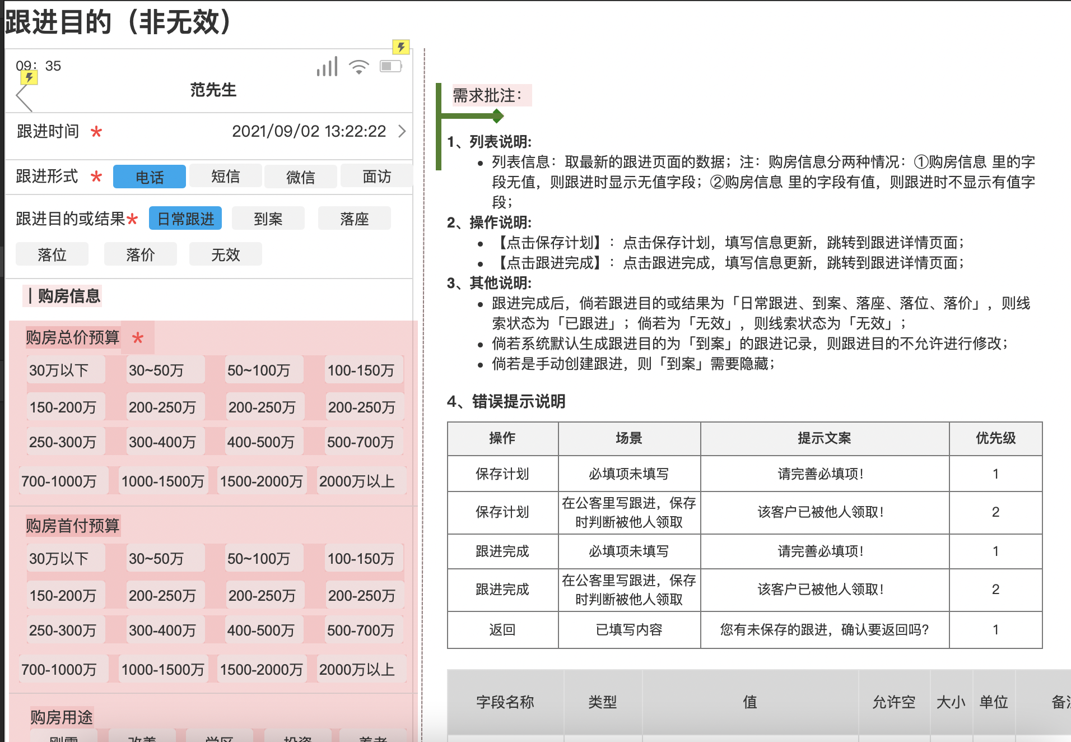Choose 700-1000万 in total price budget
This screenshot has height=742, width=1071.
click(63, 481)
